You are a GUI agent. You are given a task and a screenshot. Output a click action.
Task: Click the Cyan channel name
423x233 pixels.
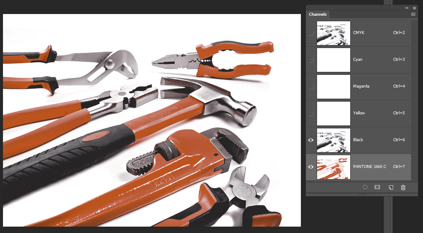click(358, 60)
